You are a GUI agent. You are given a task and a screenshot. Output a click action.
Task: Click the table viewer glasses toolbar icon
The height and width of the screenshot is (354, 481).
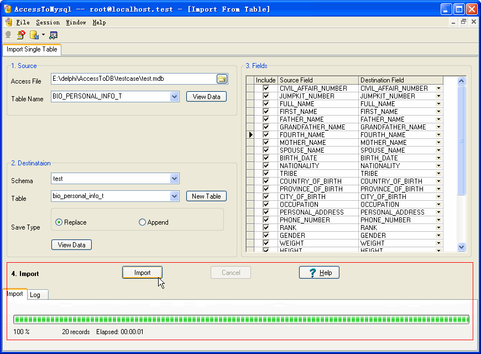(54, 35)
